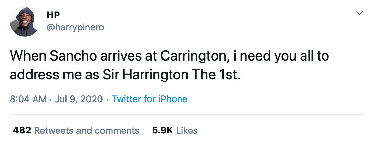Viewport: 373px width, 145px height.
Task: Open the tweet options chevron menu
Action: (359, 14)
